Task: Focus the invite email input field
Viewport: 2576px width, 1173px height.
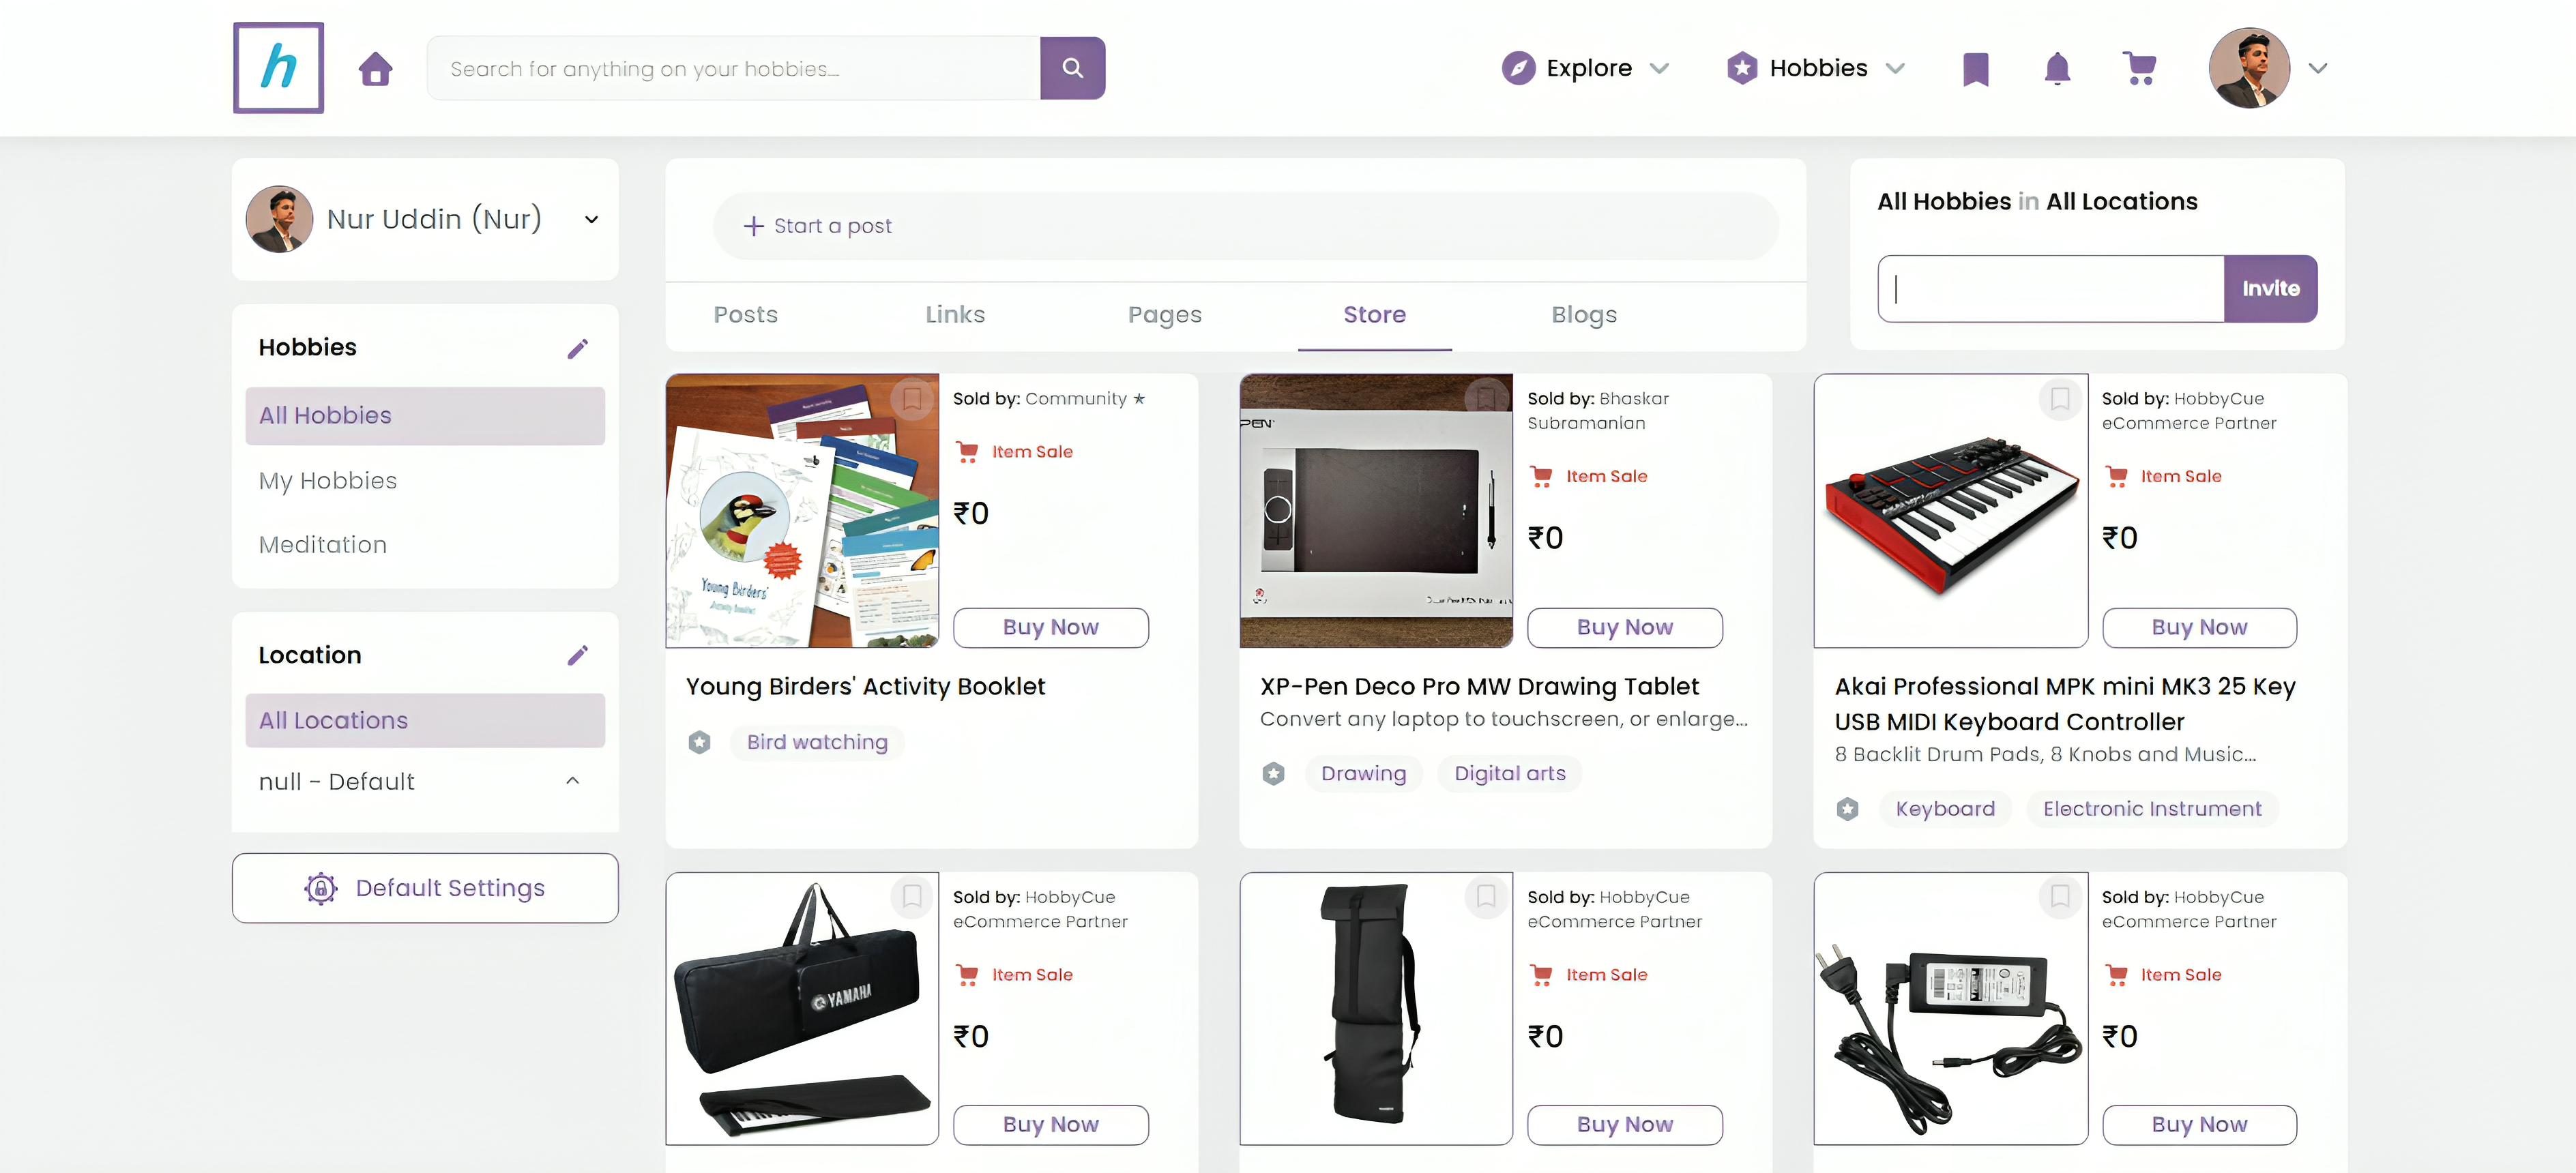Action: [x=2050, y=288]
